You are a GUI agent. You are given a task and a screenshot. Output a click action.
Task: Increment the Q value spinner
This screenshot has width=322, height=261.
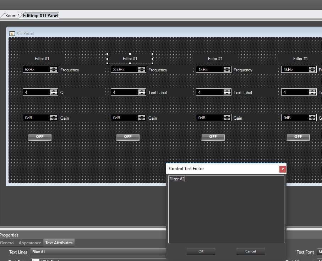(x=54, y=91)
